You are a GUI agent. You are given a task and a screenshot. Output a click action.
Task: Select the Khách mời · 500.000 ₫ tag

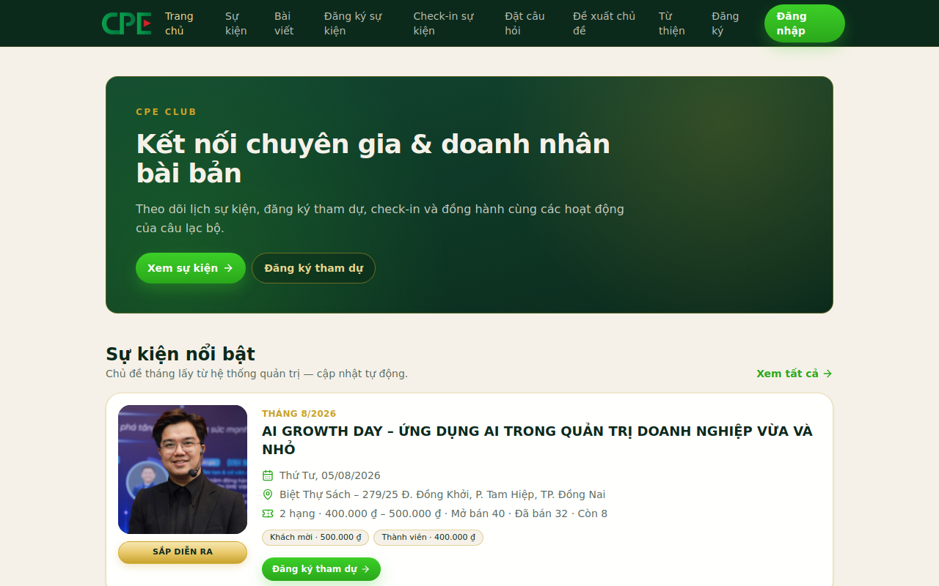tap(315, 537)
